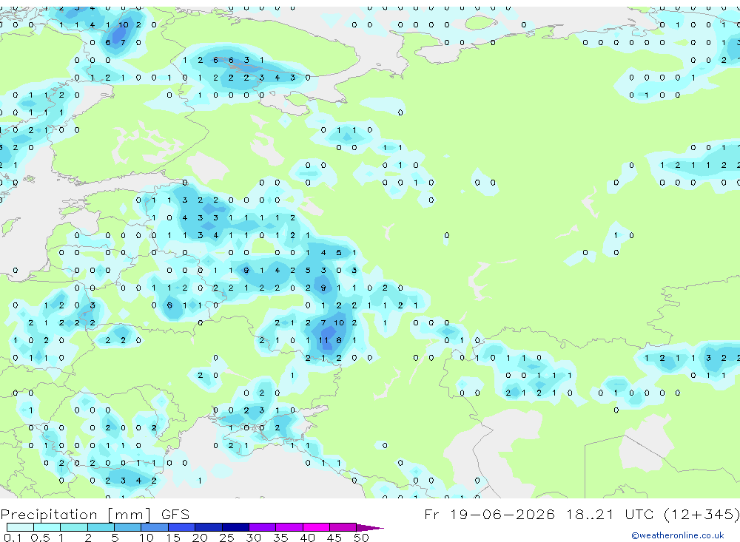Select the 2–5 mm legend color swatch
This screenshot has height=542, width=740.
click(101, 527)
